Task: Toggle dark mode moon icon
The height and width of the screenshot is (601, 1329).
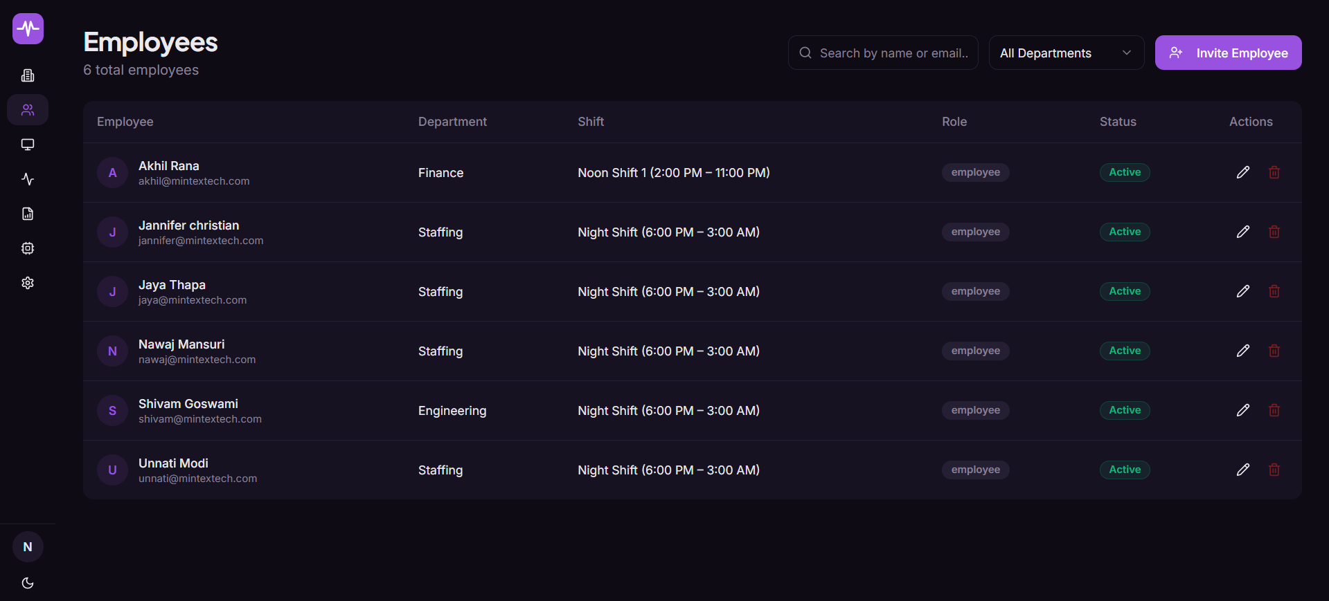Action: [x=28, y=583]
